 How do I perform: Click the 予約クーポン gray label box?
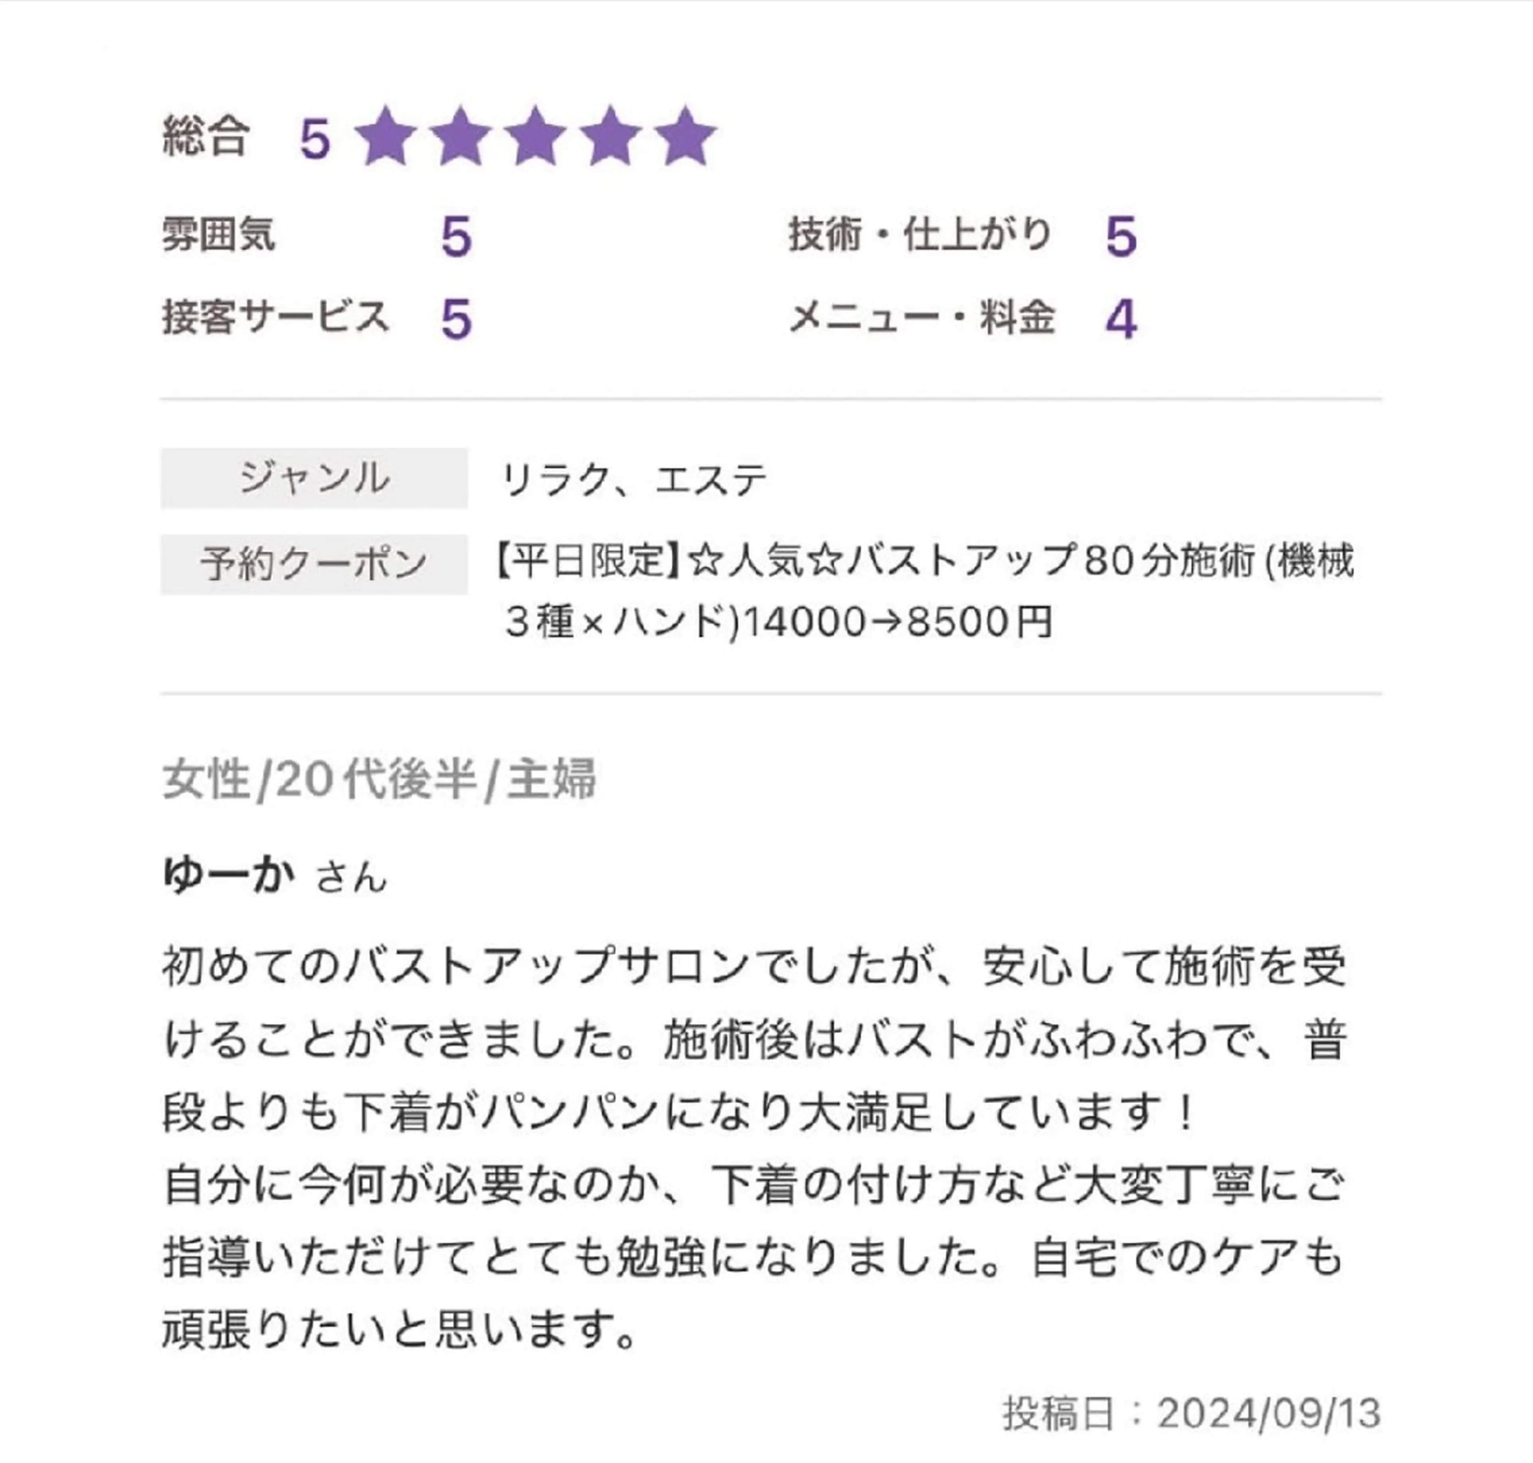[x=313, y=564]
